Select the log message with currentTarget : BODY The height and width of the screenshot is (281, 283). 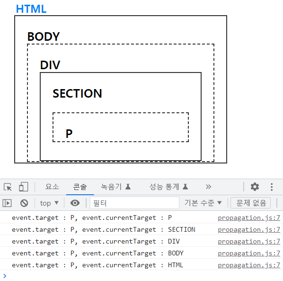tap(97, 253)
